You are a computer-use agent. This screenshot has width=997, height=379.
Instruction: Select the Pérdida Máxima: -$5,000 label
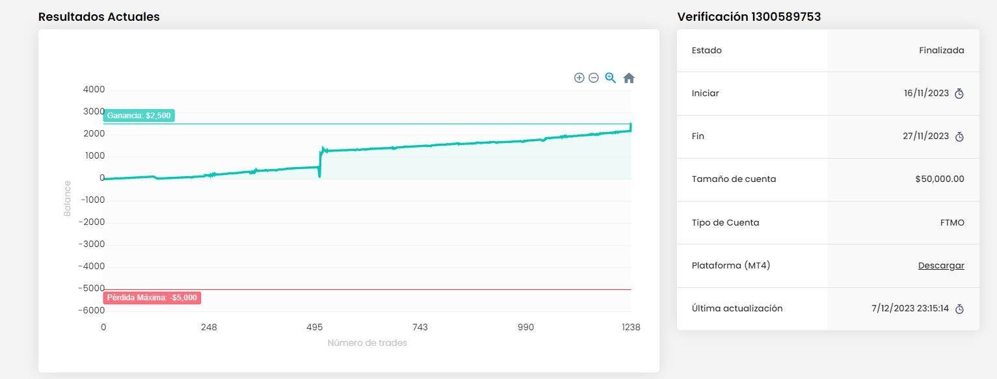point(152,298)
